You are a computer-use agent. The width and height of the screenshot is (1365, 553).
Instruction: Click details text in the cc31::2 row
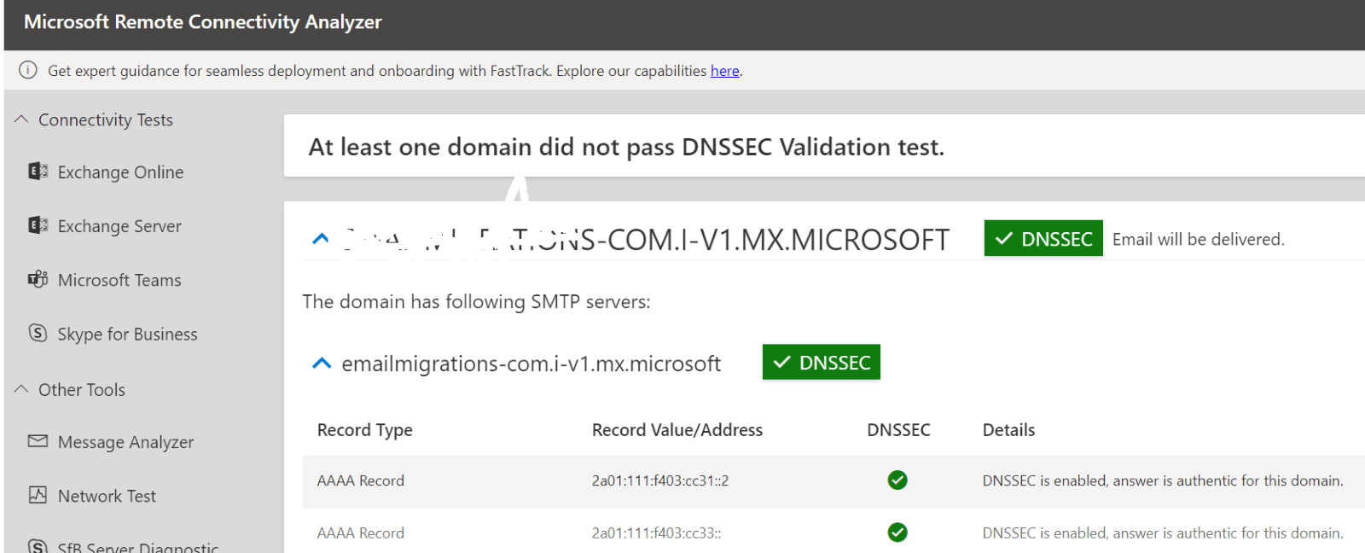[x=1163, y=480]
